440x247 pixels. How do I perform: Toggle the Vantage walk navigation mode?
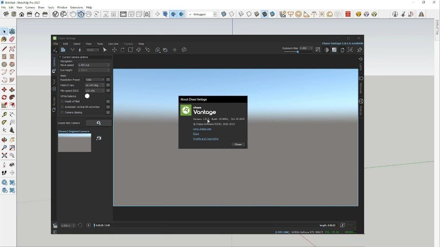coord(80,50)
